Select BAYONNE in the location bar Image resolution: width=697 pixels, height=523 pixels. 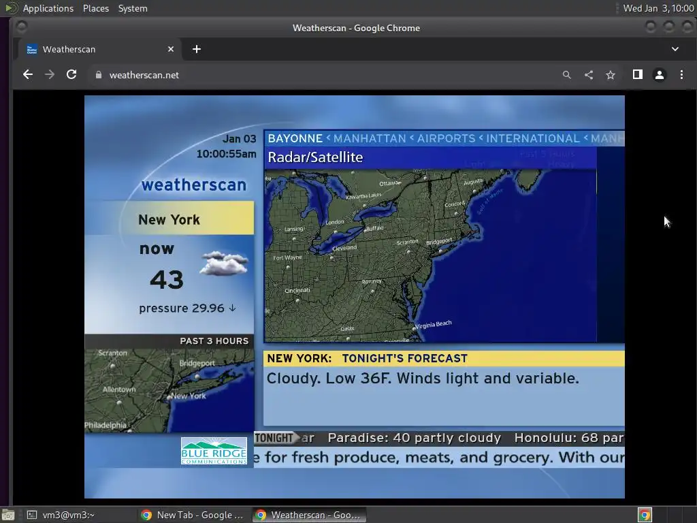[x=295, y=138]
